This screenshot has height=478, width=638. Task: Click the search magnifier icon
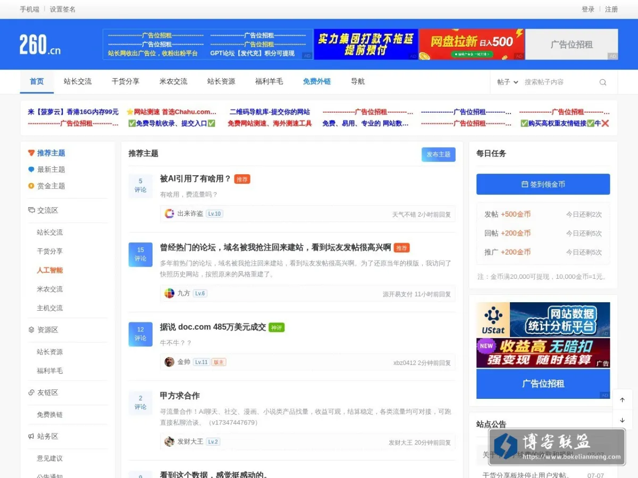tap(603, 82)
